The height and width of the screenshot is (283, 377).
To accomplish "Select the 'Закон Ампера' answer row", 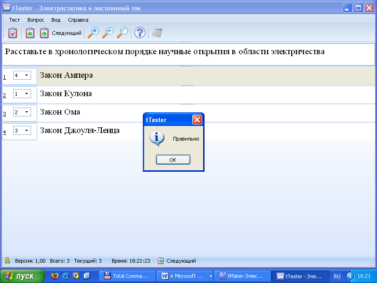I will click(x=206, y=76).
